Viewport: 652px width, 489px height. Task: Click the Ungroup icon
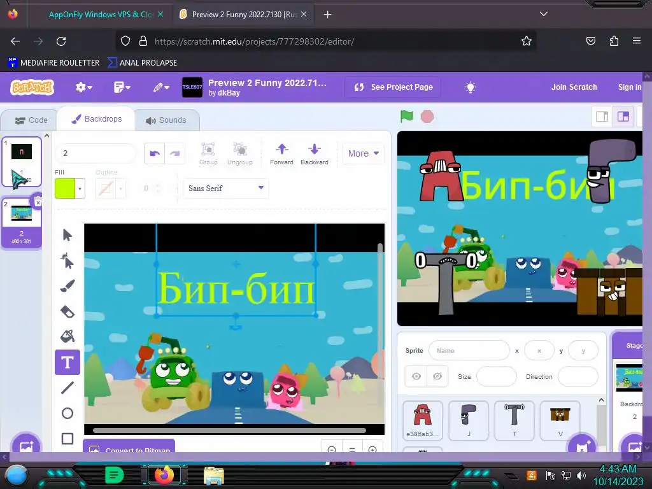click(x=240, y=153)
